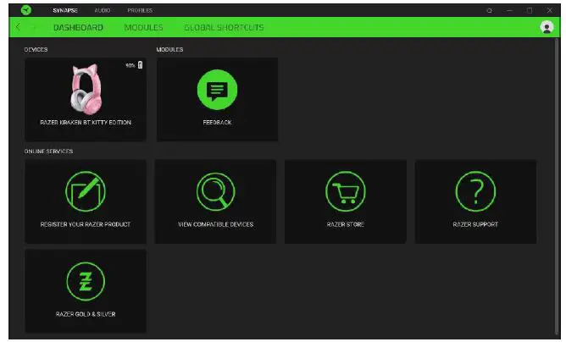The width and height of the screenshot is (566, 342).
Task: Click Razer Kraken BT Kitty Edition label
Action: (x=86, y=122)
